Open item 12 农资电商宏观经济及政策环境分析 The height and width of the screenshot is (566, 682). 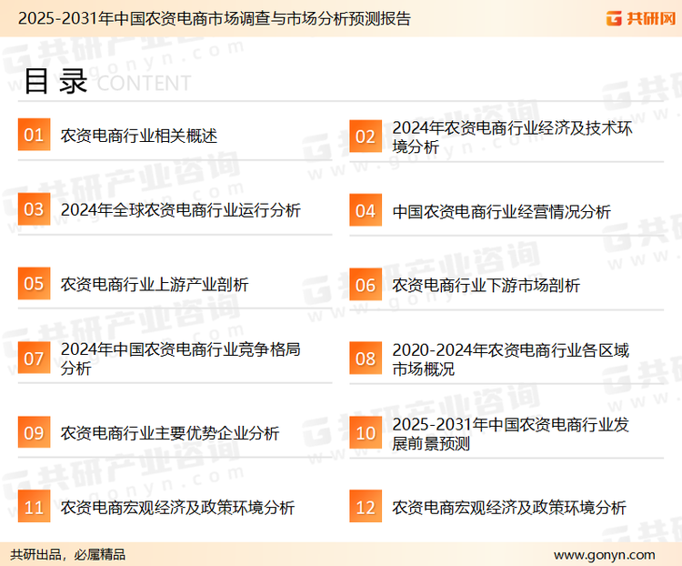509,507
